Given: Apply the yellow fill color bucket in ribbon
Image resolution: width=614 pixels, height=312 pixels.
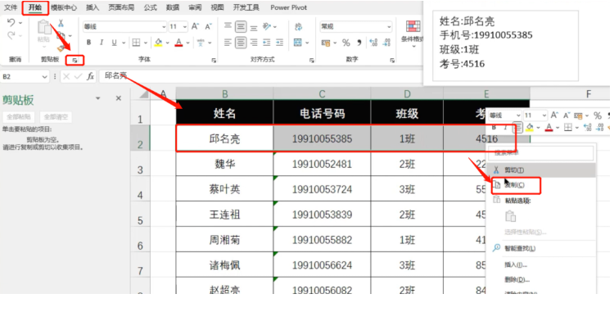Looking at the screenshot, I should tap(158, 43).
